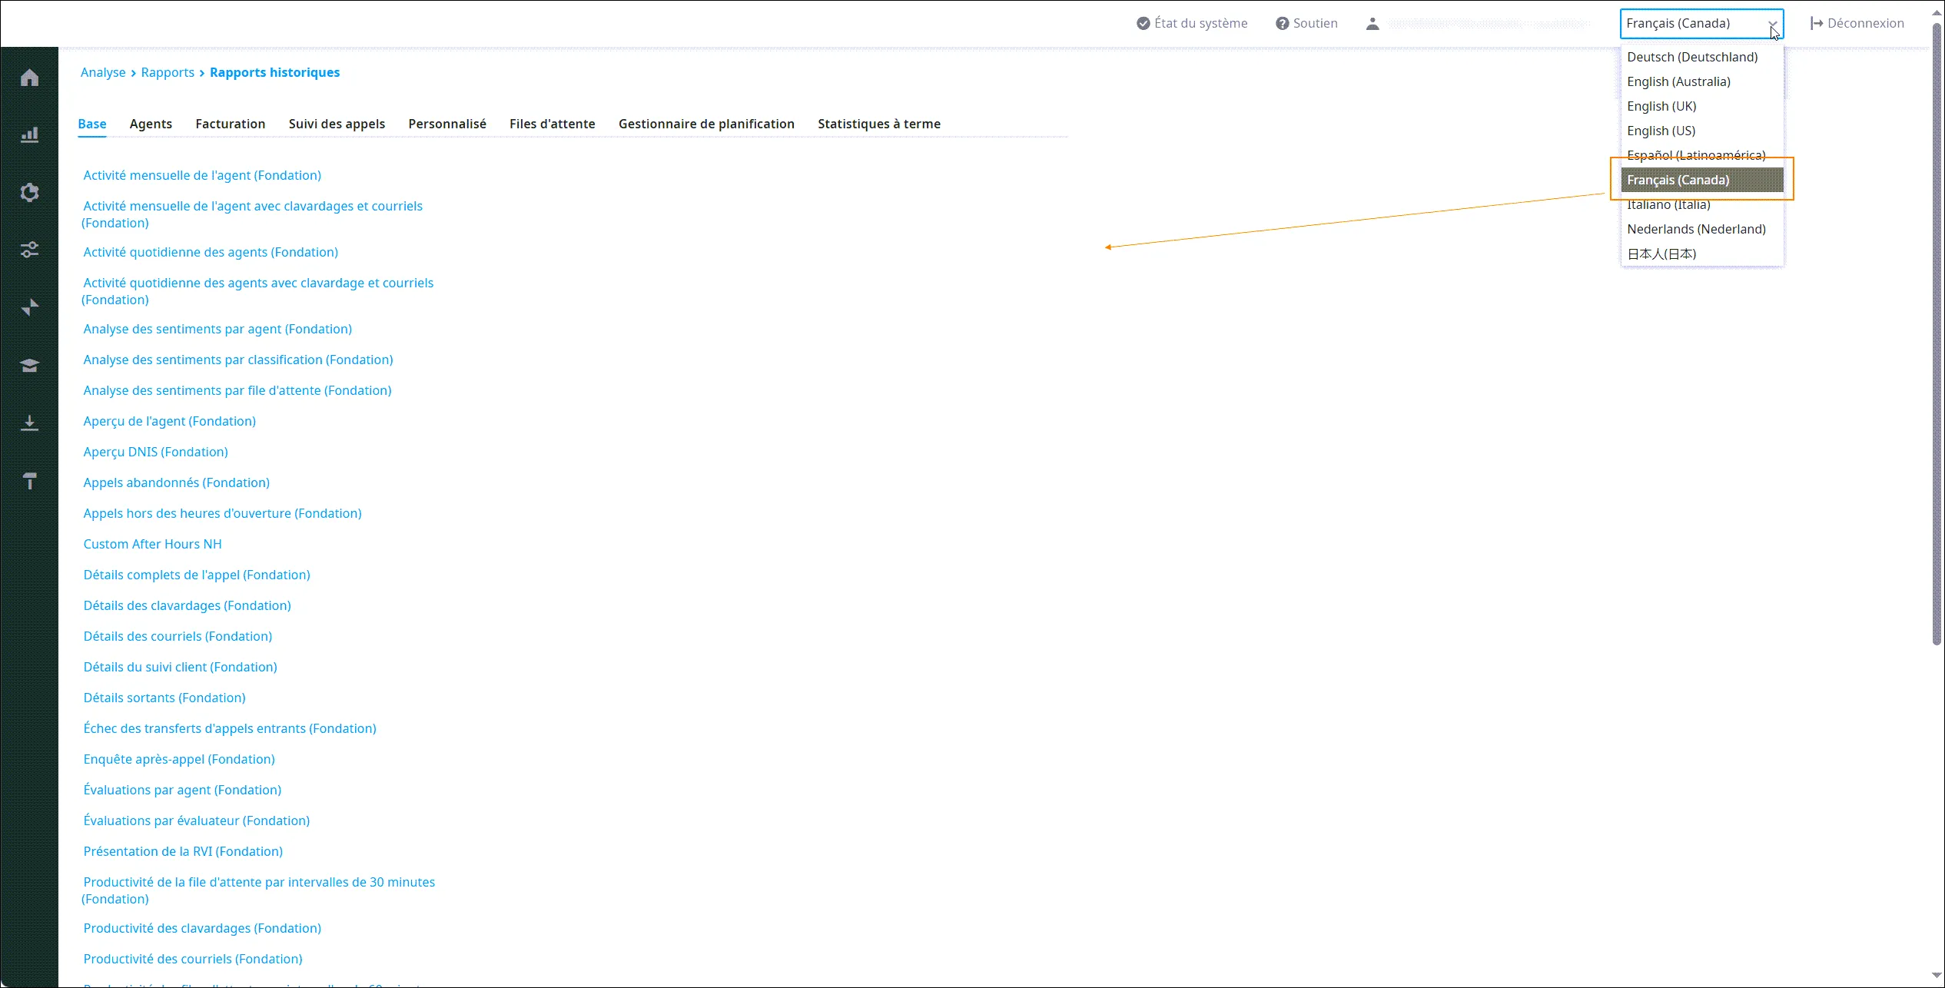This screenshot has width=1945, height=988.
Task: Click the user profile icon in header
Action: click(x=1372, y=24)
